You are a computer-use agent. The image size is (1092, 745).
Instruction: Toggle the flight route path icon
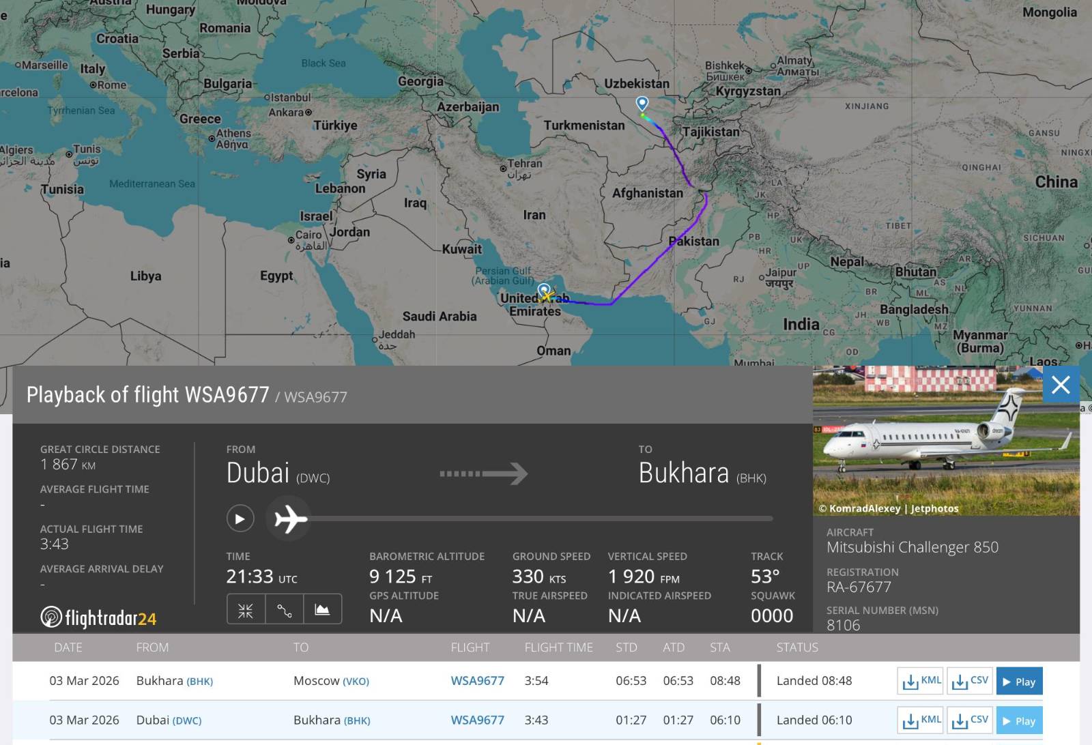point(284,610)
